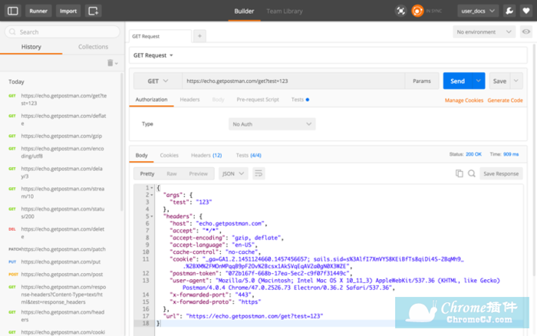
Task: Collapse JSON fold arrow on line 1
Action: point(152,188)
